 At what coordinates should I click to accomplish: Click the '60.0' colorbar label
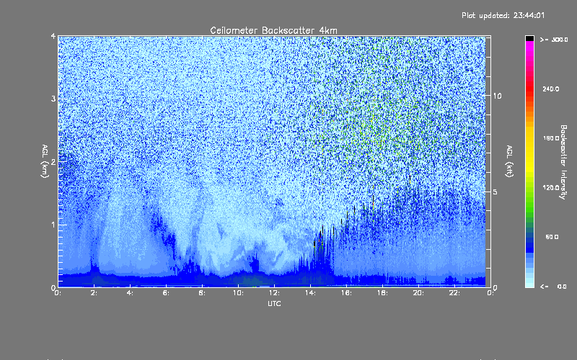[x=552, y=237]
